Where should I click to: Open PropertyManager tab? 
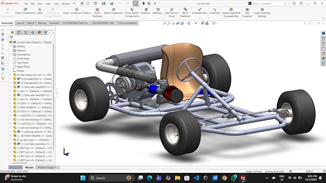(x=19, y=32)
